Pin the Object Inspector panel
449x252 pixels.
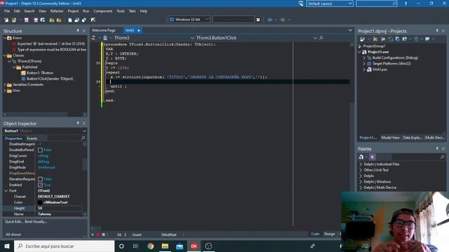(x=78, y=123)
